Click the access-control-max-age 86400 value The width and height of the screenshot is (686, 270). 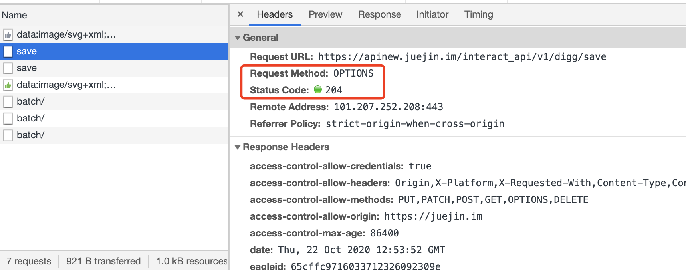[x=385, y=233]
